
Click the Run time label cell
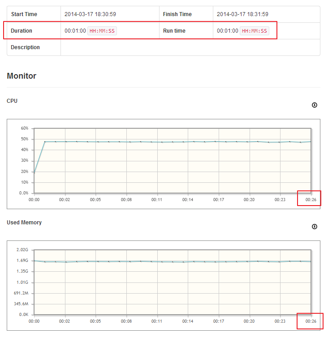coord(174,31)
